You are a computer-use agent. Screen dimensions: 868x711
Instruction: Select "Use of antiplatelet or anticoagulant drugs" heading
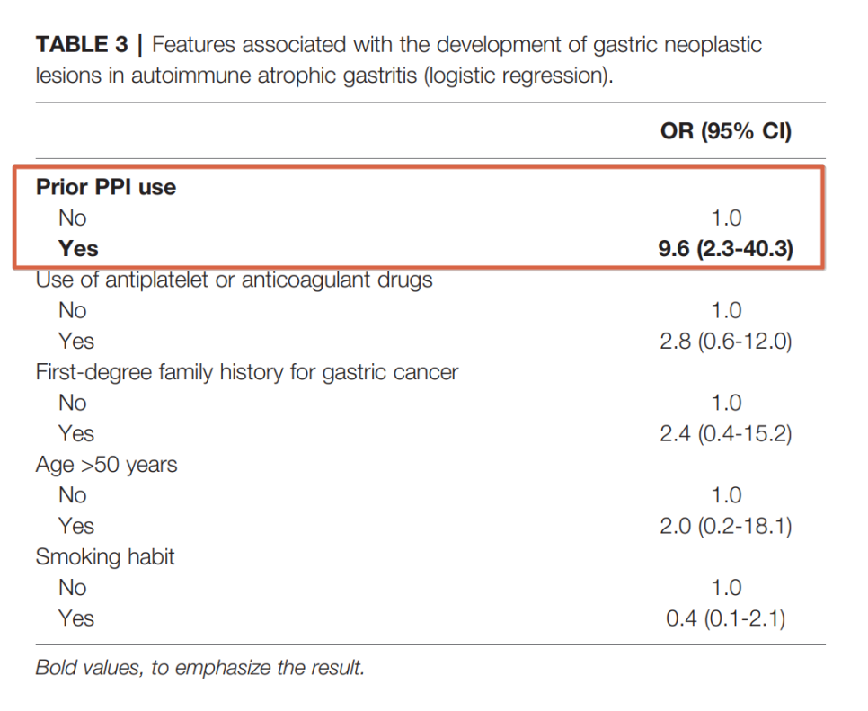pyautogui.click(x=234, y=280)
